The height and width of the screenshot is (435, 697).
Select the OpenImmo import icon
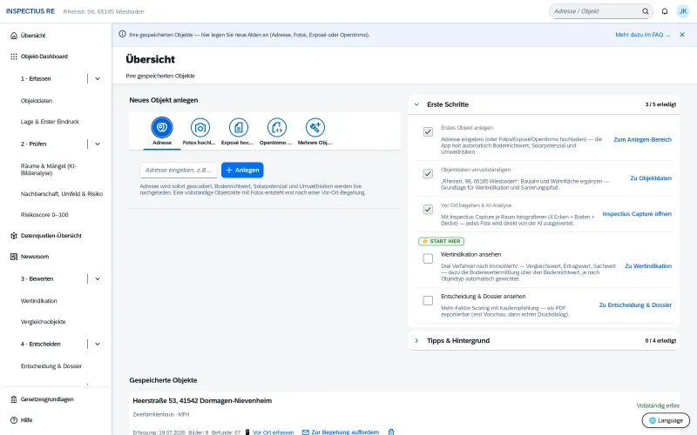coord(276,128)
